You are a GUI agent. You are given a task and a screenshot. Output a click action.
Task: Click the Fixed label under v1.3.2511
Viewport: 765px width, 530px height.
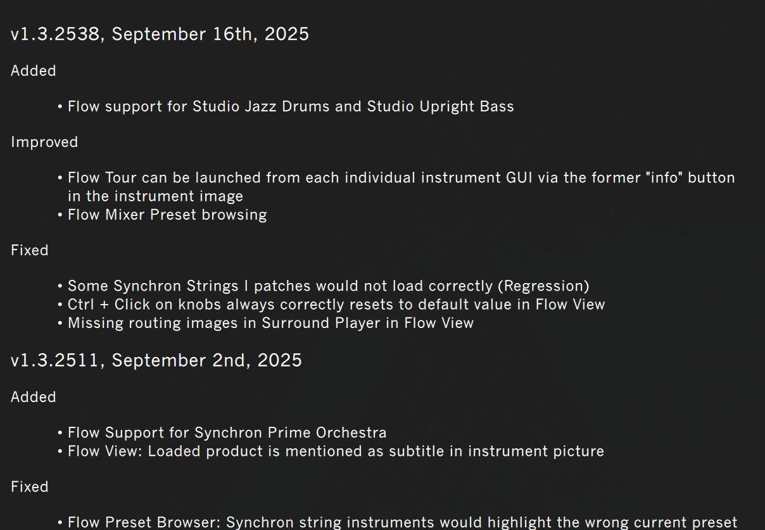(30, 487)
